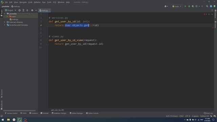
Task: Open the Tools menu
Action: coord(49,2)
